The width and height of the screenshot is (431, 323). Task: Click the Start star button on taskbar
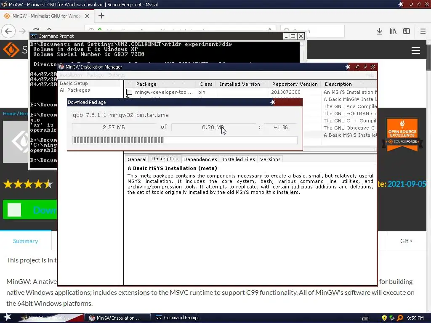point(8,317)
